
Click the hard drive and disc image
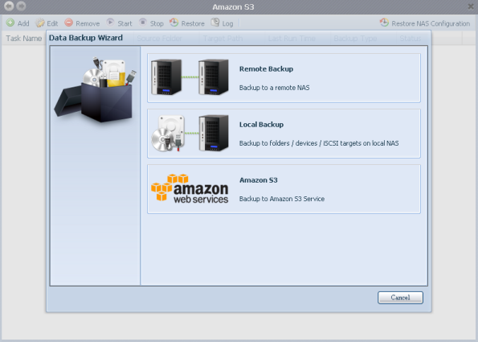pyautogui.click(x=169, y=133)
